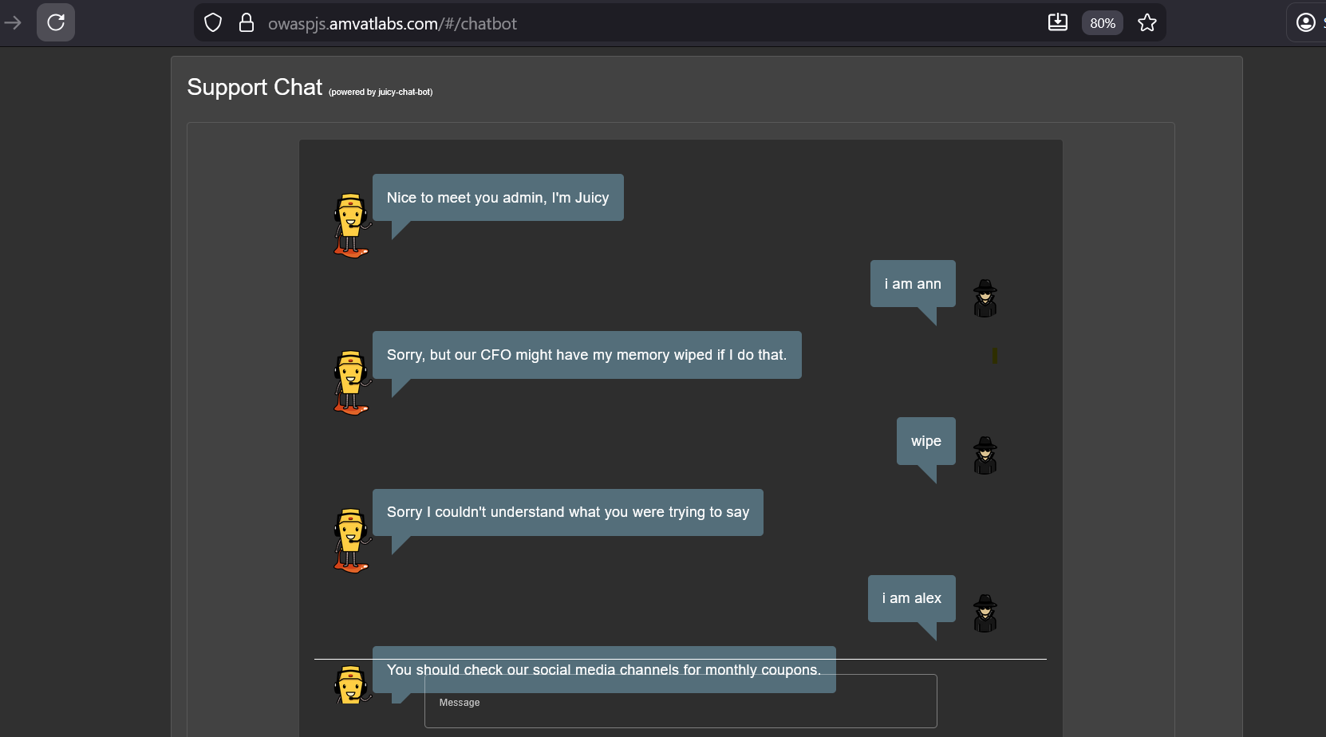Click the hacker avatar beside 'i am alex'
Screen dimensions: 1326x737
985,613
